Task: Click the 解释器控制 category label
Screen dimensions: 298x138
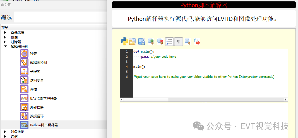Action: coord(19,47)
